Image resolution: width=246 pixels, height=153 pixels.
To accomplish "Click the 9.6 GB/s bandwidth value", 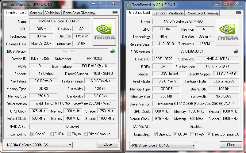I will [x=100, y=96].
